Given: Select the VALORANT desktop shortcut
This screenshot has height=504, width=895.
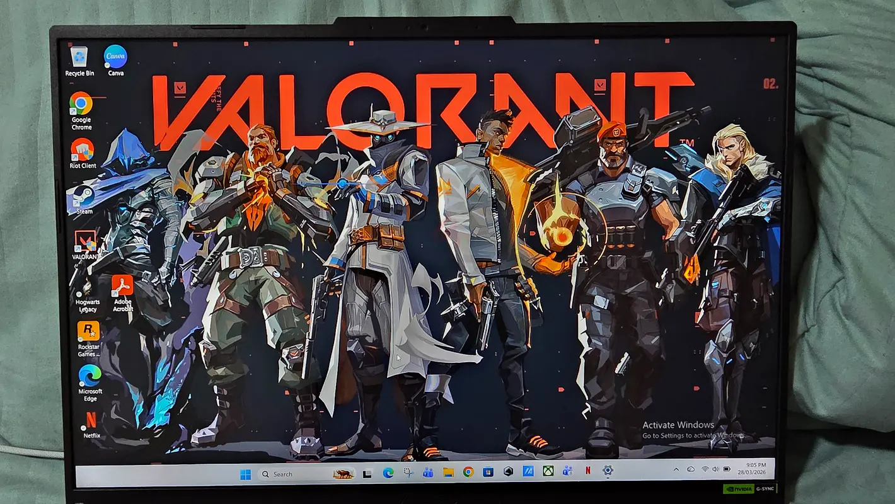Looking at the screenshot, I should (85, 242).
